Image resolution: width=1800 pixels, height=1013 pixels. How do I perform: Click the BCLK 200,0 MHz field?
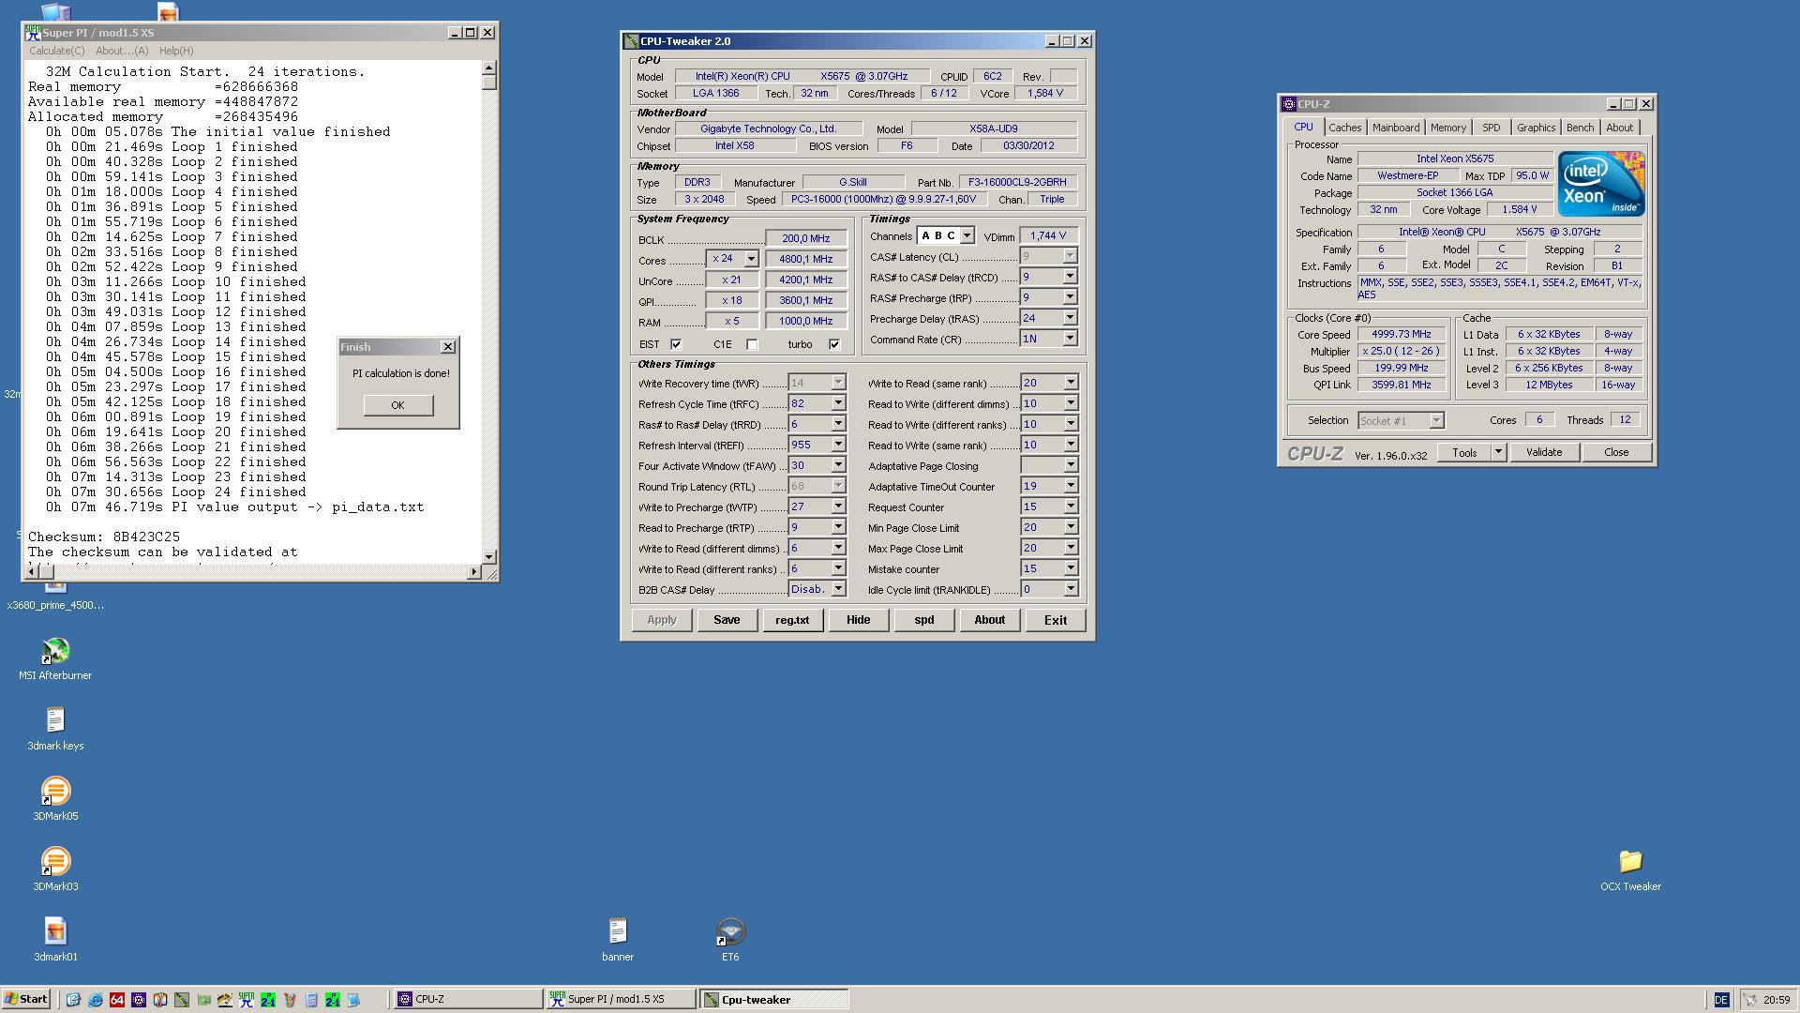point(805,238)
